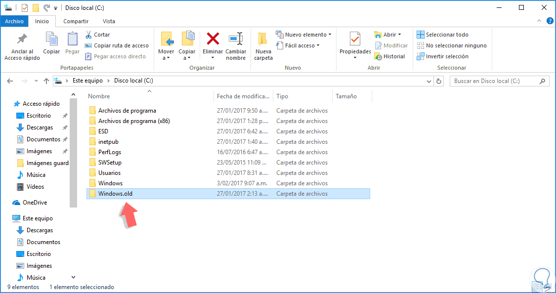Screen dimensions: 556x293
Task: Click Este equipo in the address bar
Action: pos(87,81)
